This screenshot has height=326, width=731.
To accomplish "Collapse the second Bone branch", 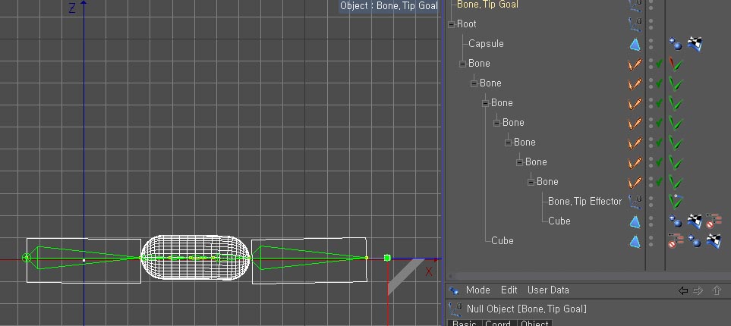I will [x=474, y=84].
